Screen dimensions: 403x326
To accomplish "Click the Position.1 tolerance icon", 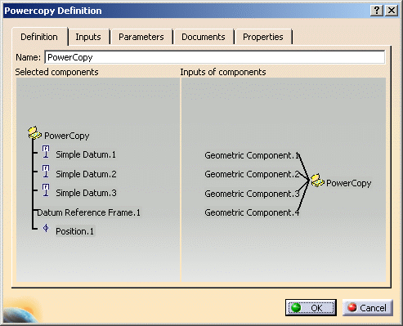I will [x=46, y=228].
